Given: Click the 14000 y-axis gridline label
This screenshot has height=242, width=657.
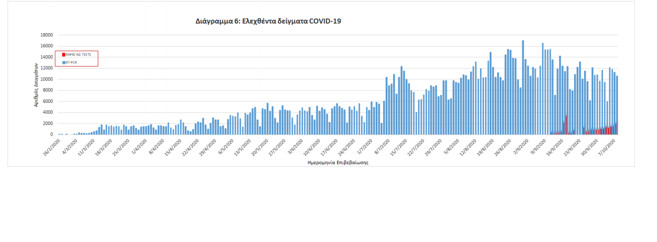Looking at the screenshot, I should coord(47,57).
